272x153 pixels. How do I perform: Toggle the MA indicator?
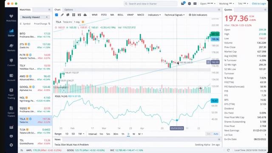pyautogui.click(x=112, y=15)
